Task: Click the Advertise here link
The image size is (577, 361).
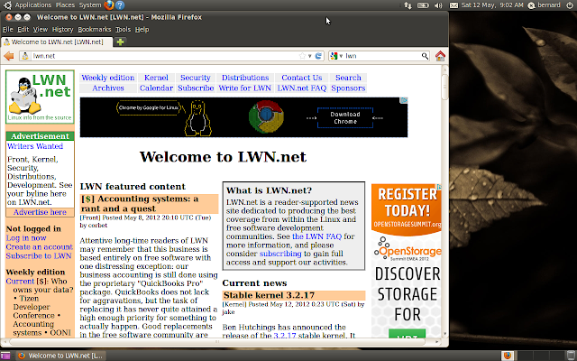Action: point(40,212)
